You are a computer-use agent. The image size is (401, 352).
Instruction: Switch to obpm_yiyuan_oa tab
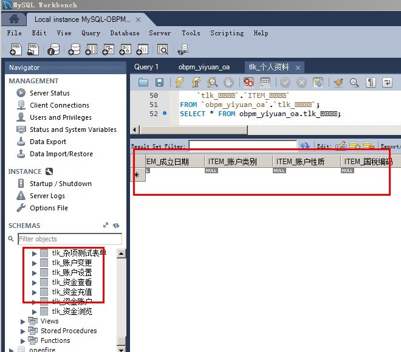(204, 67)
